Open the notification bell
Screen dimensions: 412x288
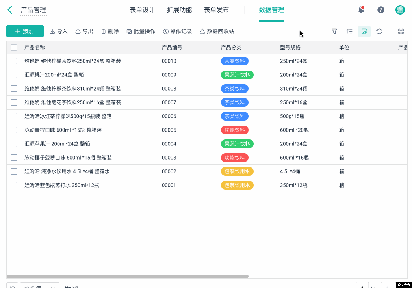(x=361, y=10)
